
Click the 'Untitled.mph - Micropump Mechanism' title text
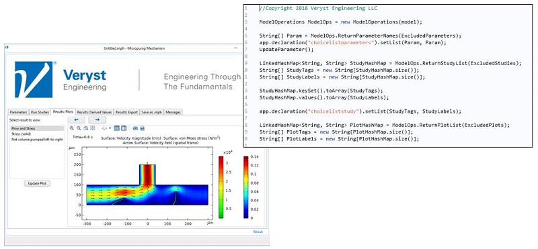[134, 48]
